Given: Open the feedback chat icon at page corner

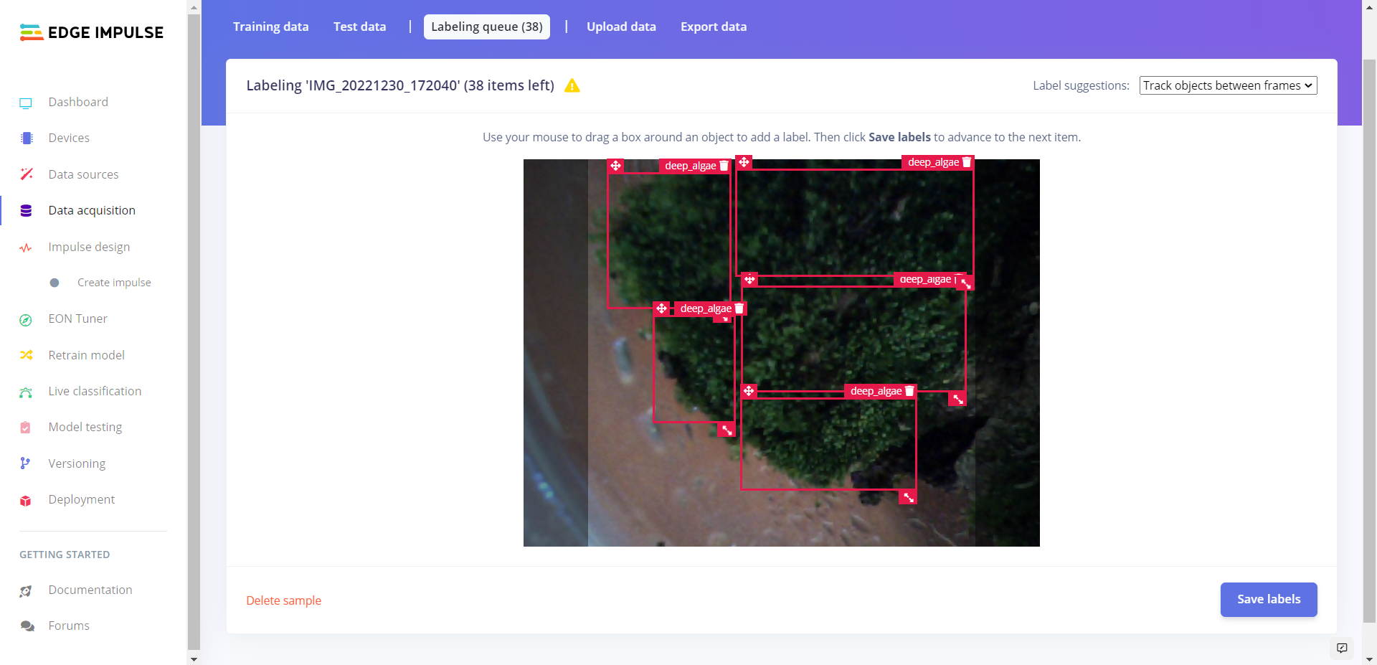Looking at the screenshot, I should point(1342,648).
